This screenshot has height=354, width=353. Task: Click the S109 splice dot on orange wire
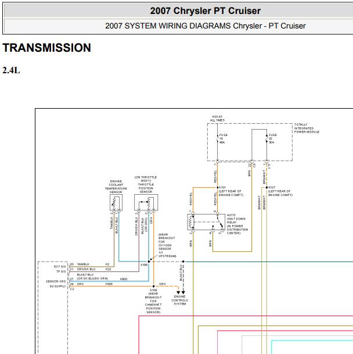[154, 287]
